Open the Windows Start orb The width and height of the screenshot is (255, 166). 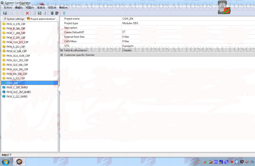[x=6, y=162]
